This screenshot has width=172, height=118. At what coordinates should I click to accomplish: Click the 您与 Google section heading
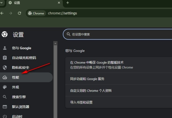pyautogui.click(x=75, y=51)
